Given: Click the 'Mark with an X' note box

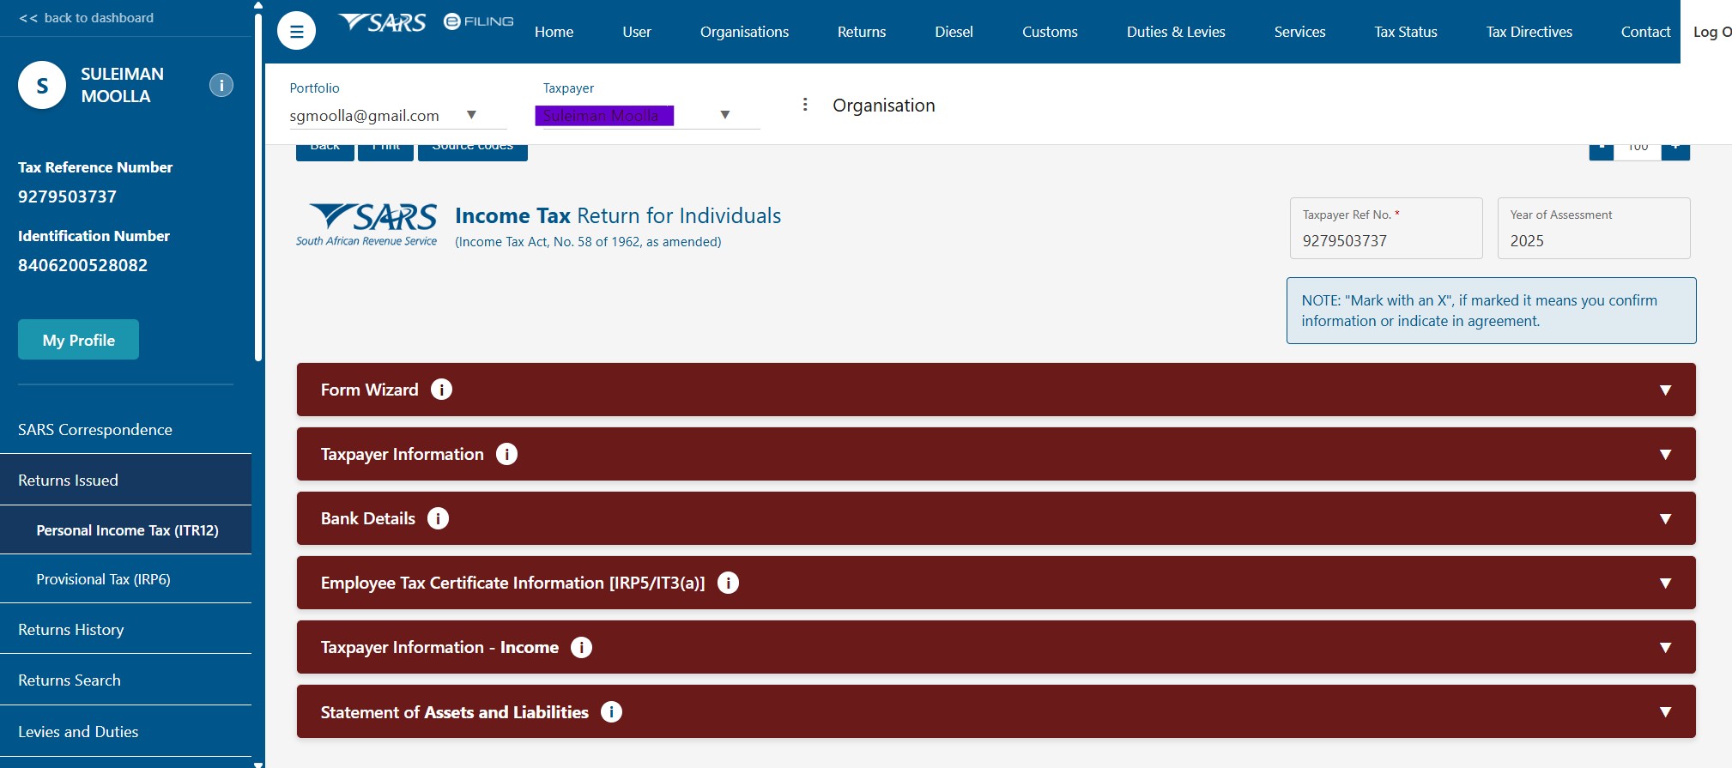Looking at the screenshot, I should (1492, 311).
